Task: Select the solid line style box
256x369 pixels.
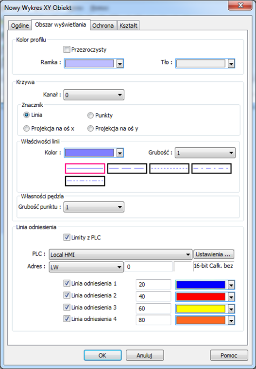Action: (85, 169)
